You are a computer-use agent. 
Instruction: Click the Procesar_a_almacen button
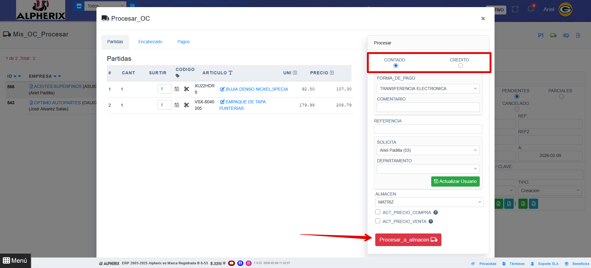point(408,240)
